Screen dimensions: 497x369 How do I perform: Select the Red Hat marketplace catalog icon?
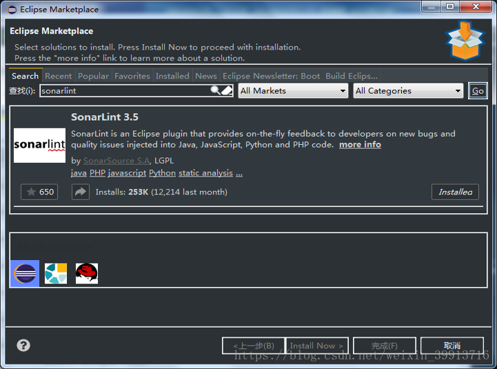tap(87, 273)
